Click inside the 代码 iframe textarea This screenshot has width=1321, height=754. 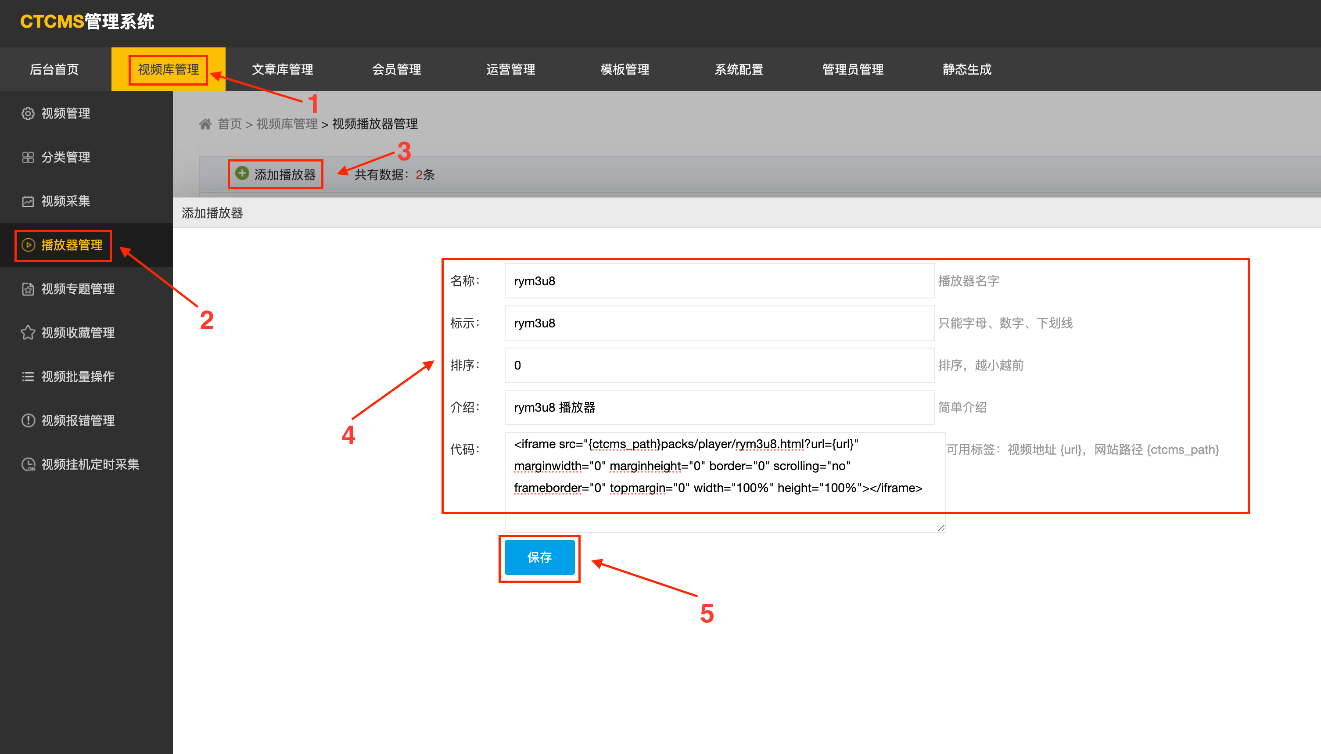click(724, 481)
